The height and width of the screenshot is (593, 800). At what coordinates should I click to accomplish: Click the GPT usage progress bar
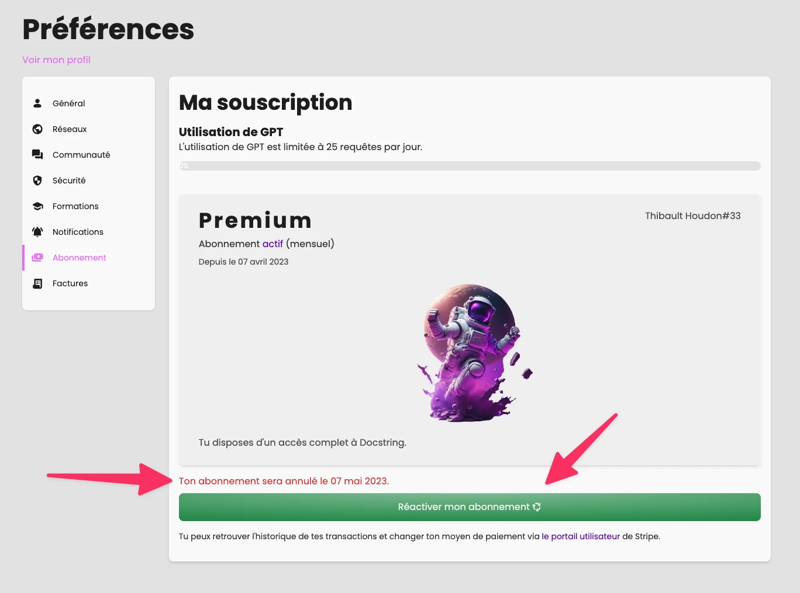point(470,166)
